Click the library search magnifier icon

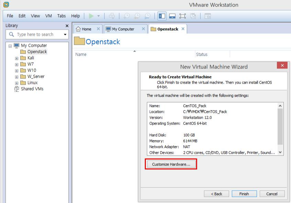[x=11, y=34]
